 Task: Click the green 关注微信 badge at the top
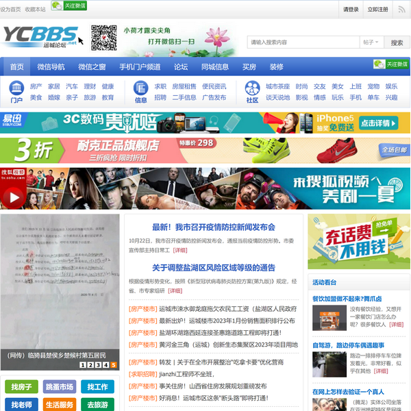coord(68,6)
